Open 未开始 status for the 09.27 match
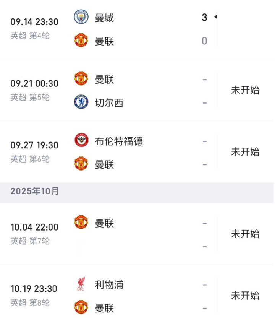Image resolution: width=275 pixels, height=322 pixels. 245,152
